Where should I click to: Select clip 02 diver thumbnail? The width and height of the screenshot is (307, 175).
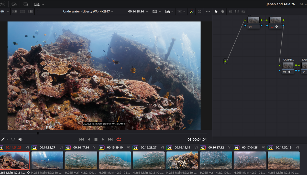(47, 160)
